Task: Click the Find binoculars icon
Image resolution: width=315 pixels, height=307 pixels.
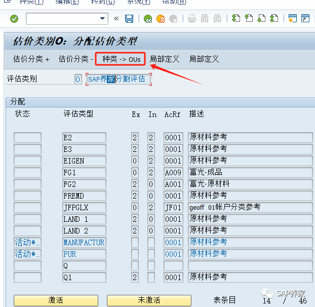Action: click(205, 18)
